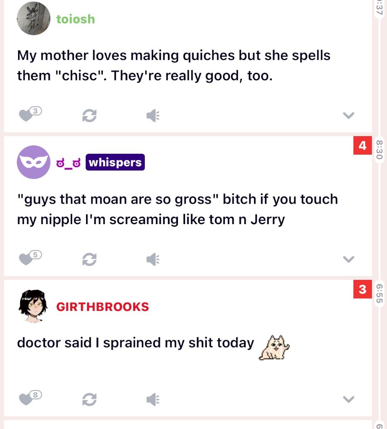Repost GIRTHBROOKS's doctor post
387x429 pixels.
(89, 399)
